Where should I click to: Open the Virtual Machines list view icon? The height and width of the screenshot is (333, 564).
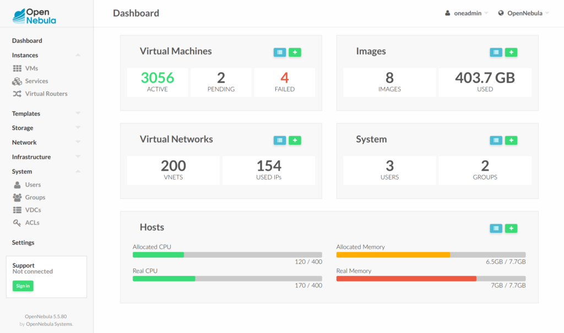[280, 52]
